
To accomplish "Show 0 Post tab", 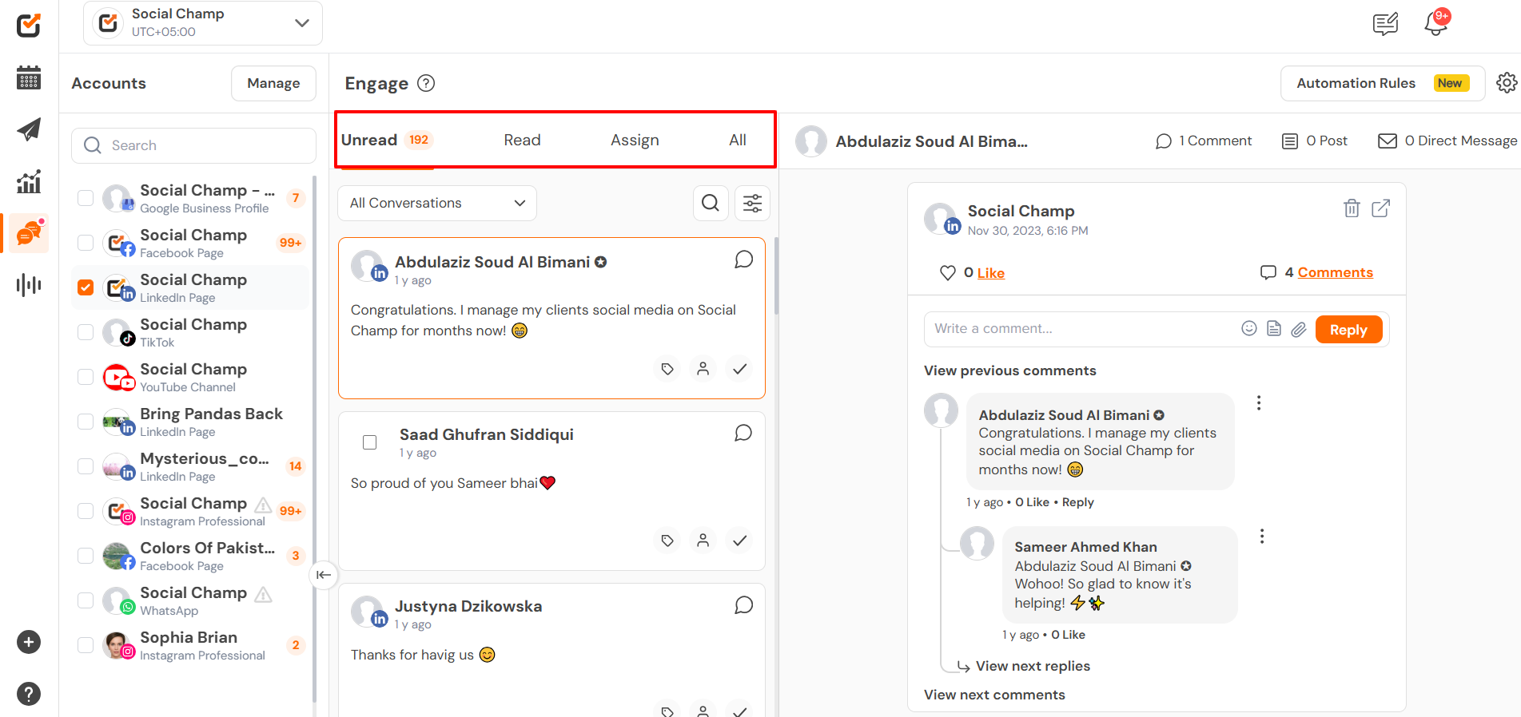I will 1315,141.
